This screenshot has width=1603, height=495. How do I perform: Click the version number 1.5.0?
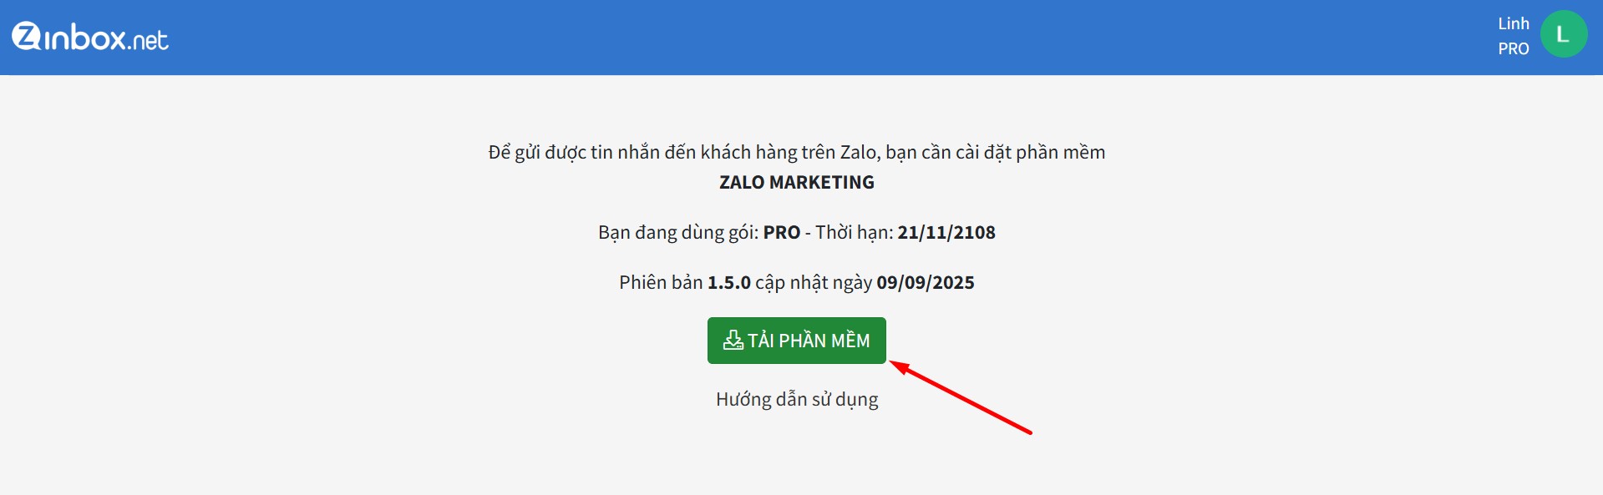(728, 282)
